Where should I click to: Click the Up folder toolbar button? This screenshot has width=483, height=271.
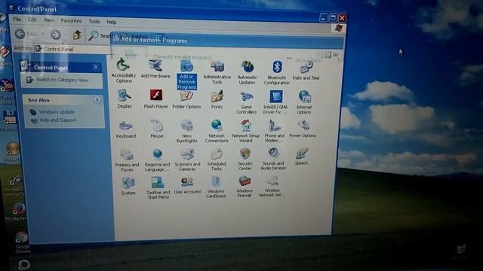pos(77,35)
